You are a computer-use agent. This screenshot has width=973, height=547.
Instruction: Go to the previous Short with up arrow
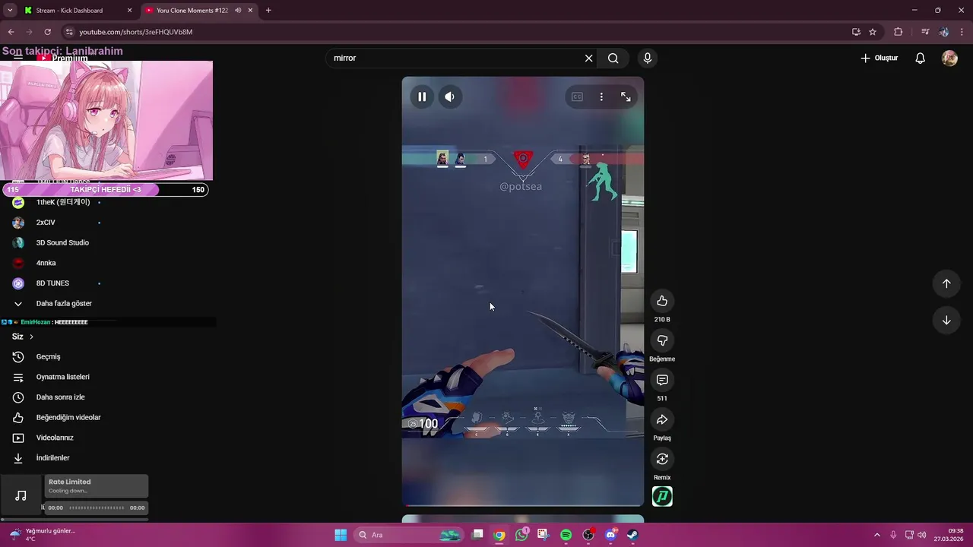point(946,283)
